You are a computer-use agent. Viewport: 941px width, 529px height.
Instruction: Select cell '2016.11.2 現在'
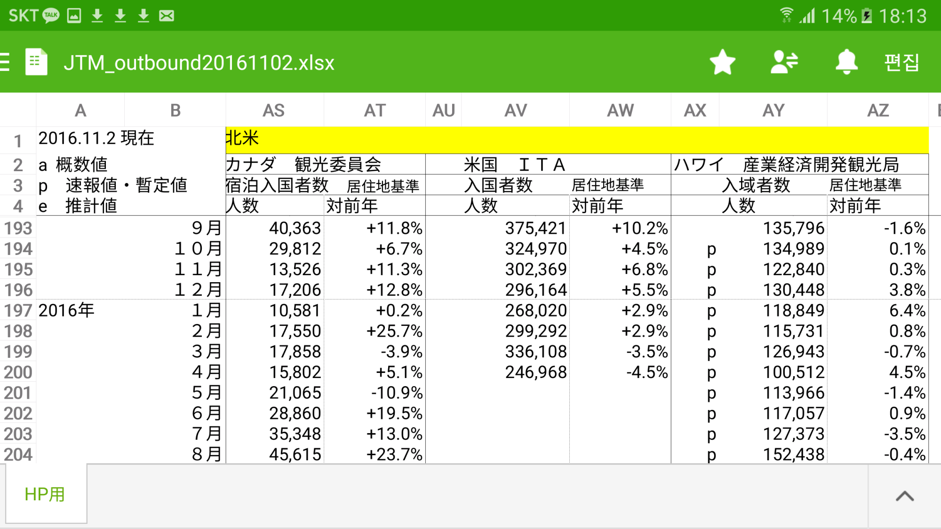(96, 138)
